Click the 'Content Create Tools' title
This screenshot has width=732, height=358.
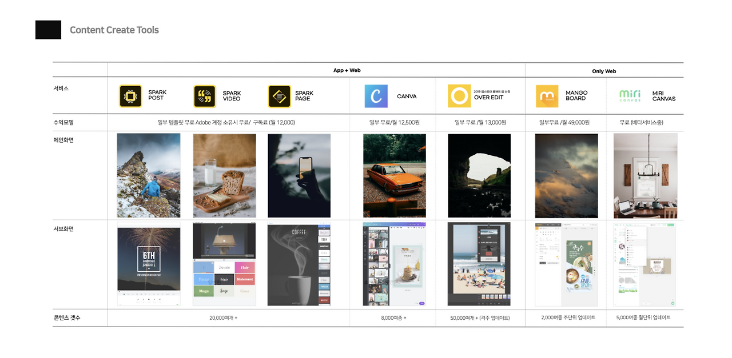(114, 30)
